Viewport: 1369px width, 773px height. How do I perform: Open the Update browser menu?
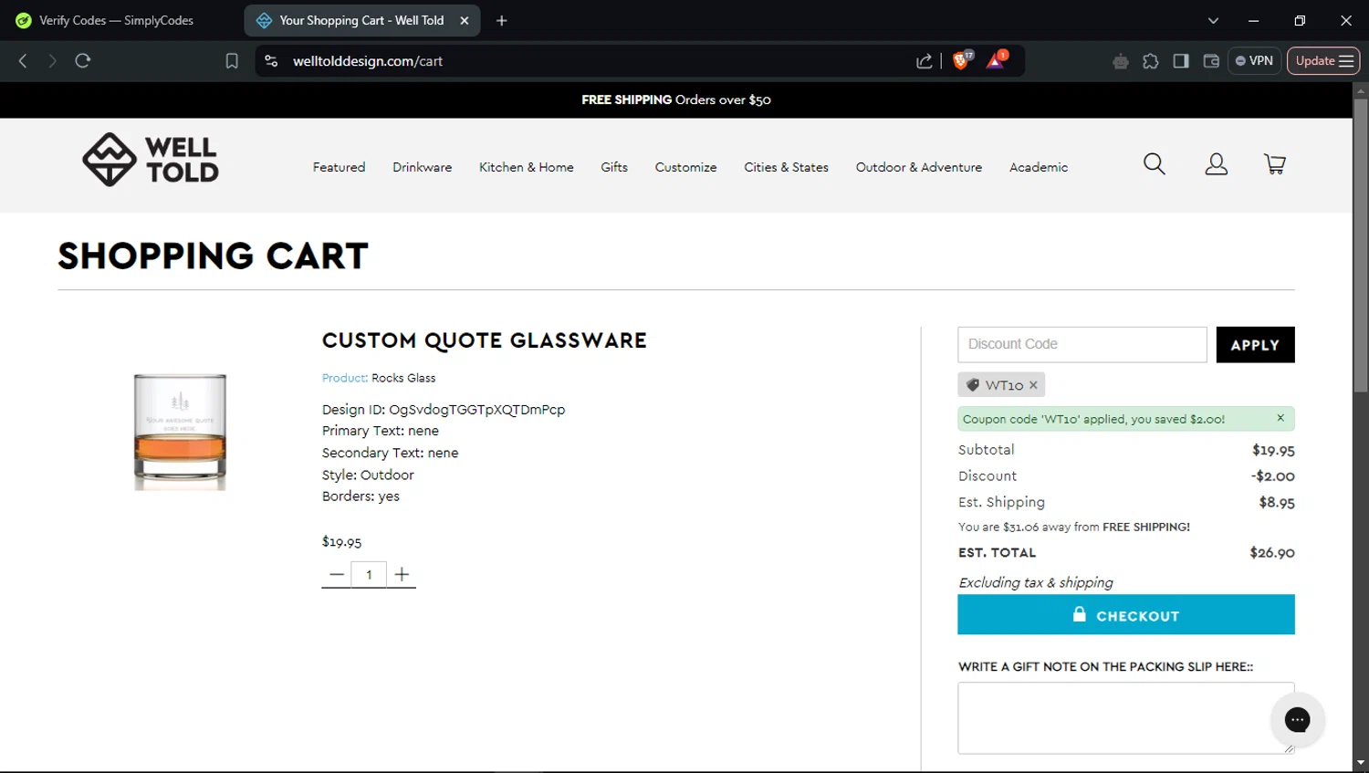click(x=1323, y=61)
